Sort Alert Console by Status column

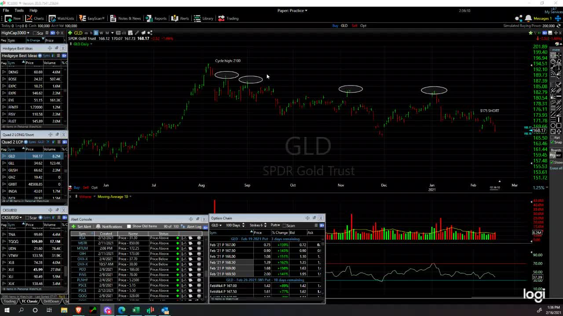click(164, 233)
